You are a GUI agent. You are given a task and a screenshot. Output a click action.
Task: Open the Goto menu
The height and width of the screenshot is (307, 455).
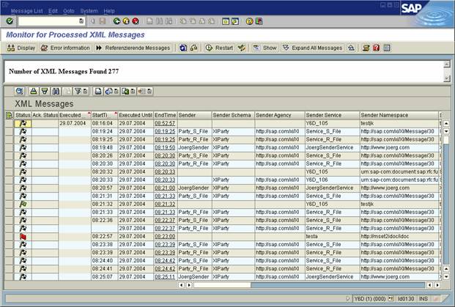point(69,11)
